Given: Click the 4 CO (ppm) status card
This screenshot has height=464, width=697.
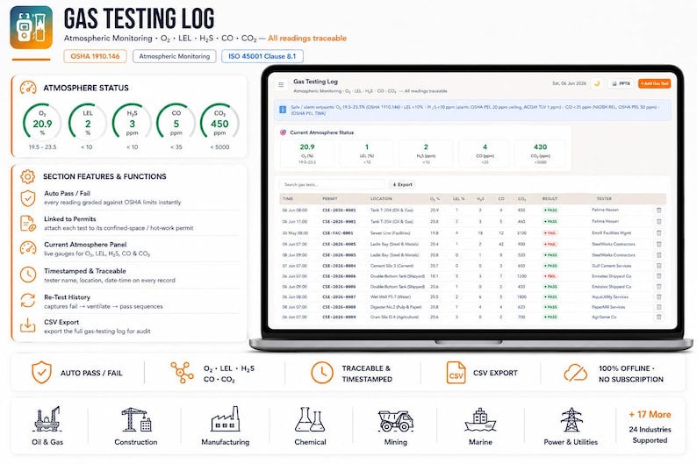Looking at the screenshot, I should coord(485,153).
